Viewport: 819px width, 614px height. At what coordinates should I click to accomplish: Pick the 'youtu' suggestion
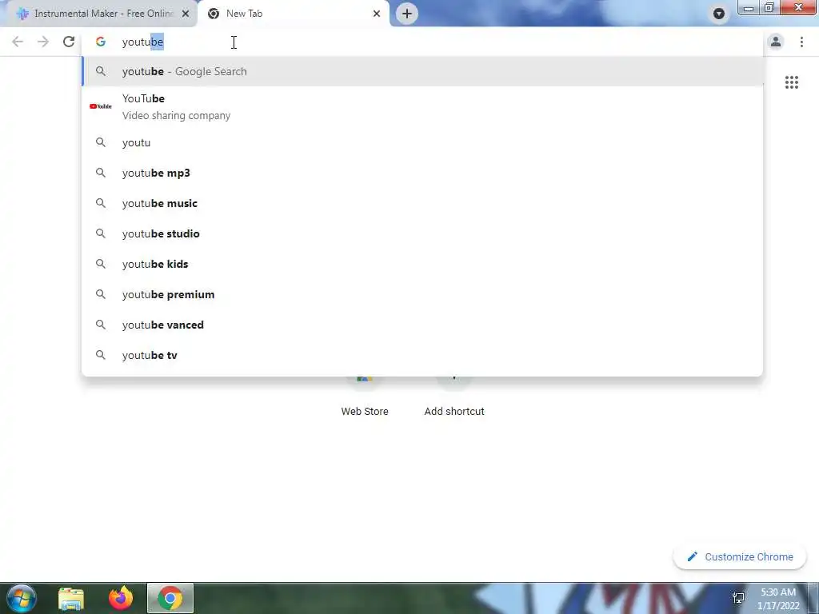pos(422,142)
